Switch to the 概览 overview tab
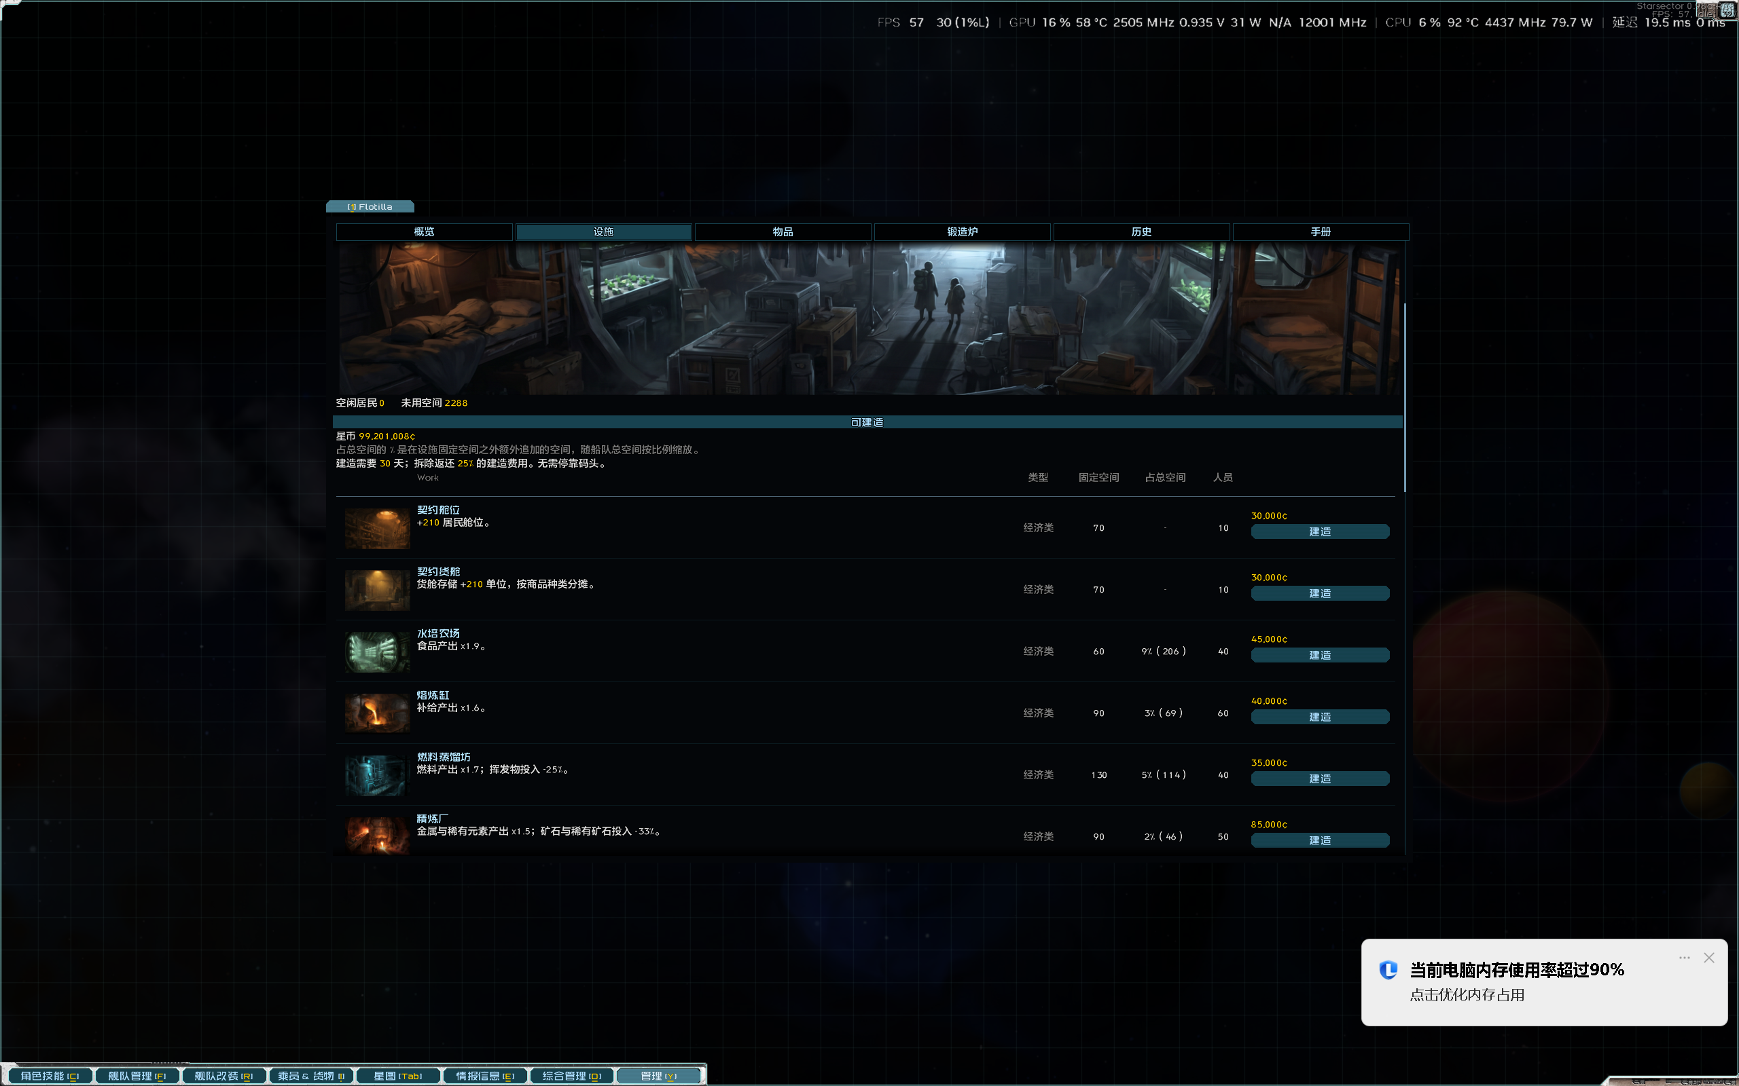 [424, 231]
